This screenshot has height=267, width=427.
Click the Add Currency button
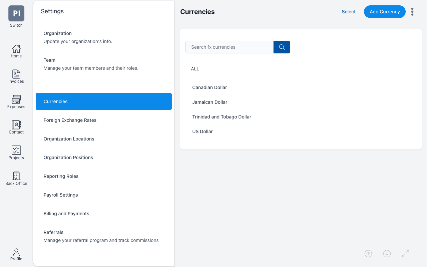coord(385,12)
